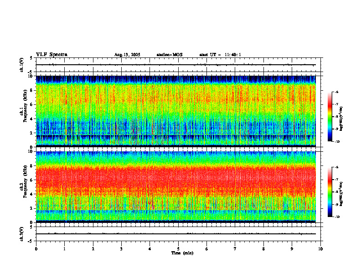Click the ch.2 frequency tick label "8"
The width and height of the screenshot is (361, 279).
point(32,166)
